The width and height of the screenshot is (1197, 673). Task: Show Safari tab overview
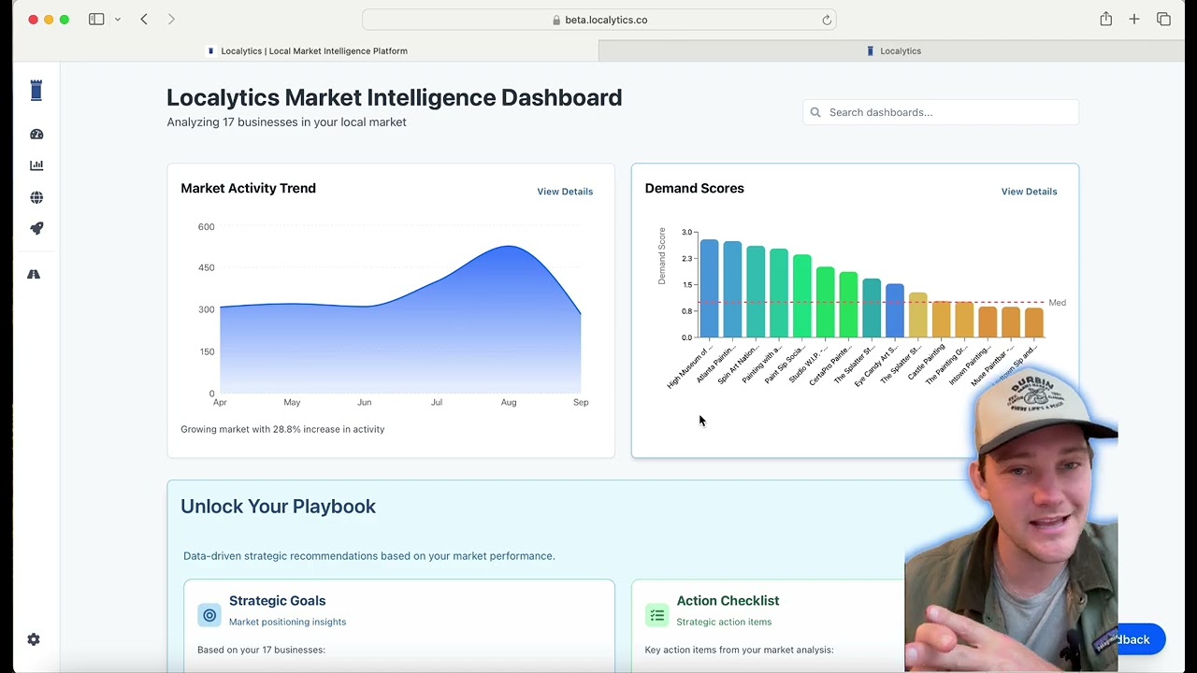pos(1163,20)
